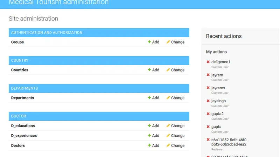
Task: Click the pencil icon for Countries
Action: pos(168,70)
